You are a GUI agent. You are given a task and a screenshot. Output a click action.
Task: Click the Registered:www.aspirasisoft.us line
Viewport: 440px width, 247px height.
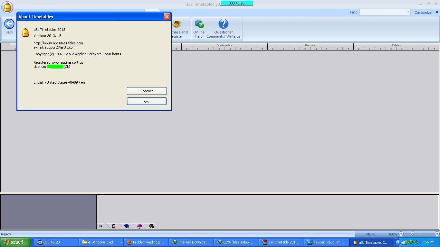pos(58,62)
